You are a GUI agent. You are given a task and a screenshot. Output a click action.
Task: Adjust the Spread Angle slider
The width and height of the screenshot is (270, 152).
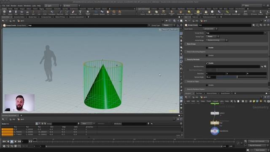pos(241,77)
